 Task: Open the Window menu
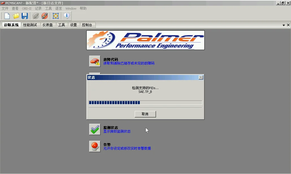[71, 9]
